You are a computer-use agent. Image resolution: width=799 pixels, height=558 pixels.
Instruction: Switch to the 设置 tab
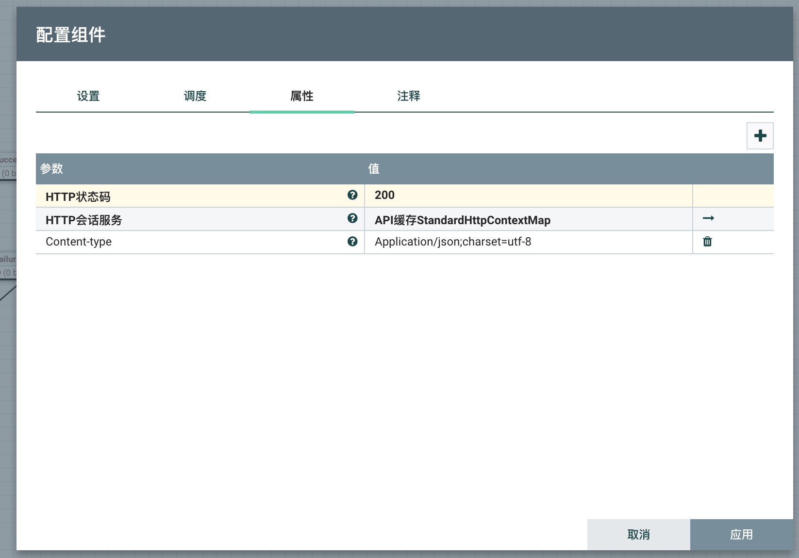88,96
